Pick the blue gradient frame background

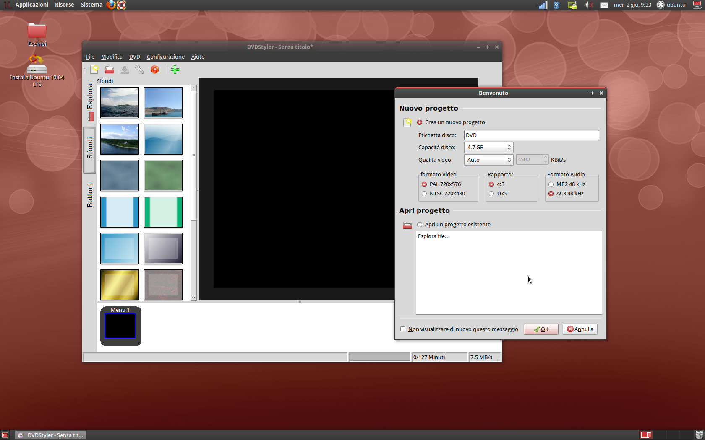point(120,248)
